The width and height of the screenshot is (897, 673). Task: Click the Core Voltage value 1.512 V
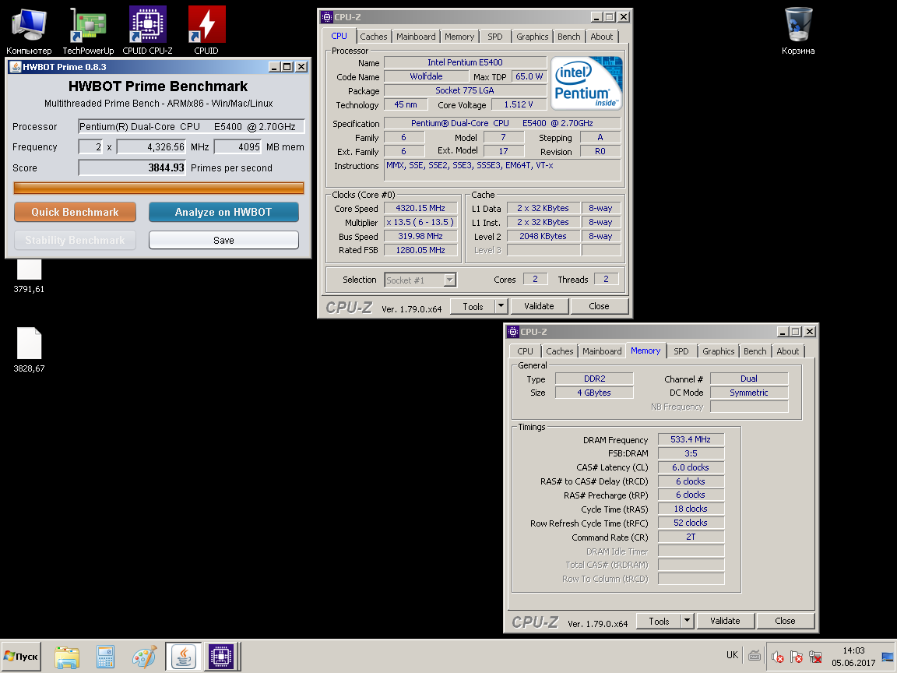click(519, 104)
